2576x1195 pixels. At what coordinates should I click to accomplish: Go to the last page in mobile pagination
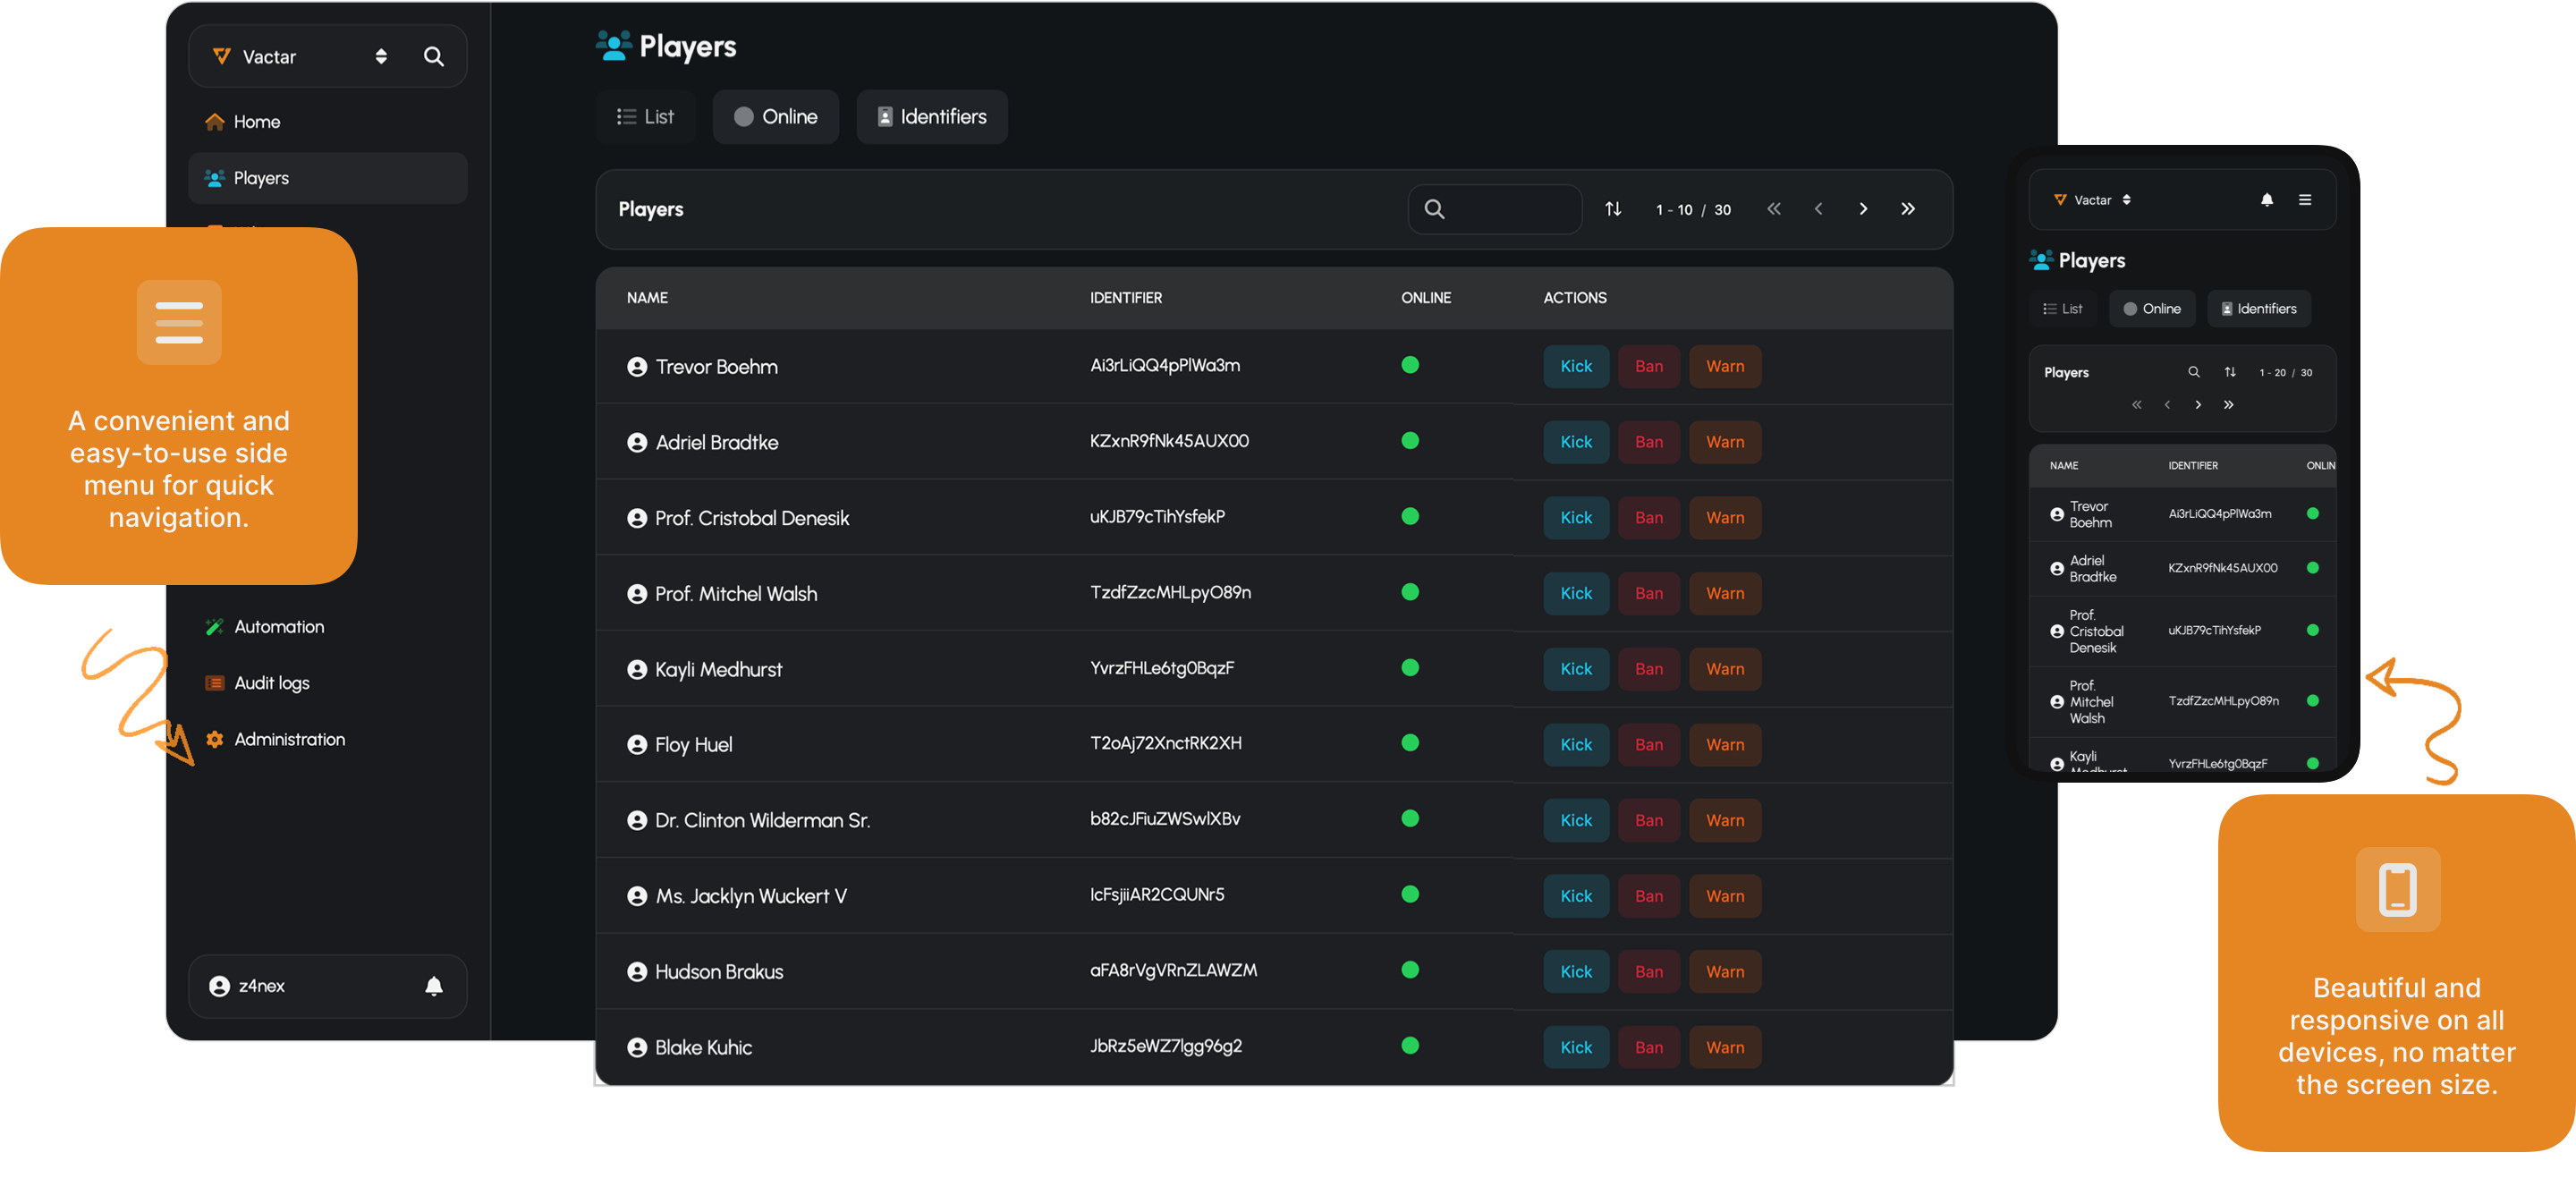coord(2229,405)
